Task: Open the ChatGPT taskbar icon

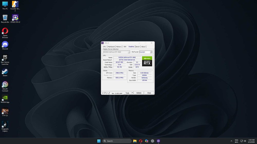Action: click(x=152, y=141)
